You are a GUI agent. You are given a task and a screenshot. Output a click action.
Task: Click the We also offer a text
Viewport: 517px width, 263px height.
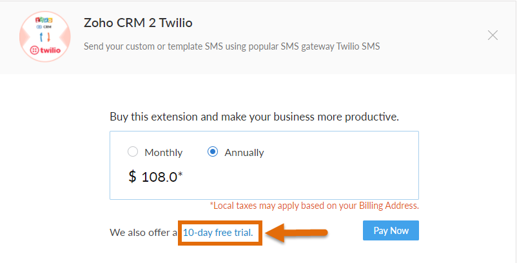[x=144, y=233]
